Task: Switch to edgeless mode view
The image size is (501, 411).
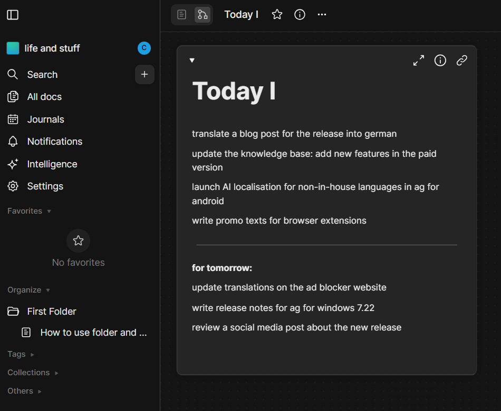Action: coord(203,15)
